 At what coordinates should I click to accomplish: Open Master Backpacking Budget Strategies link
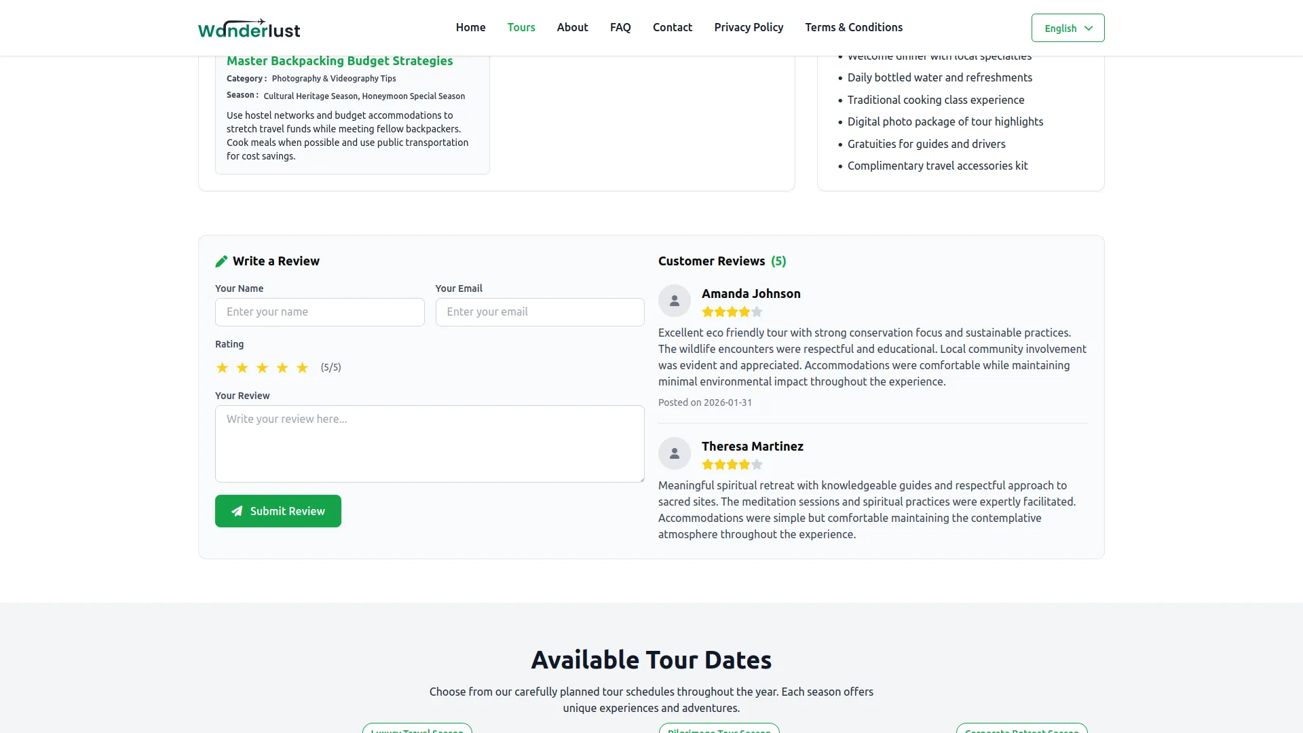click(x=339, y=60)
